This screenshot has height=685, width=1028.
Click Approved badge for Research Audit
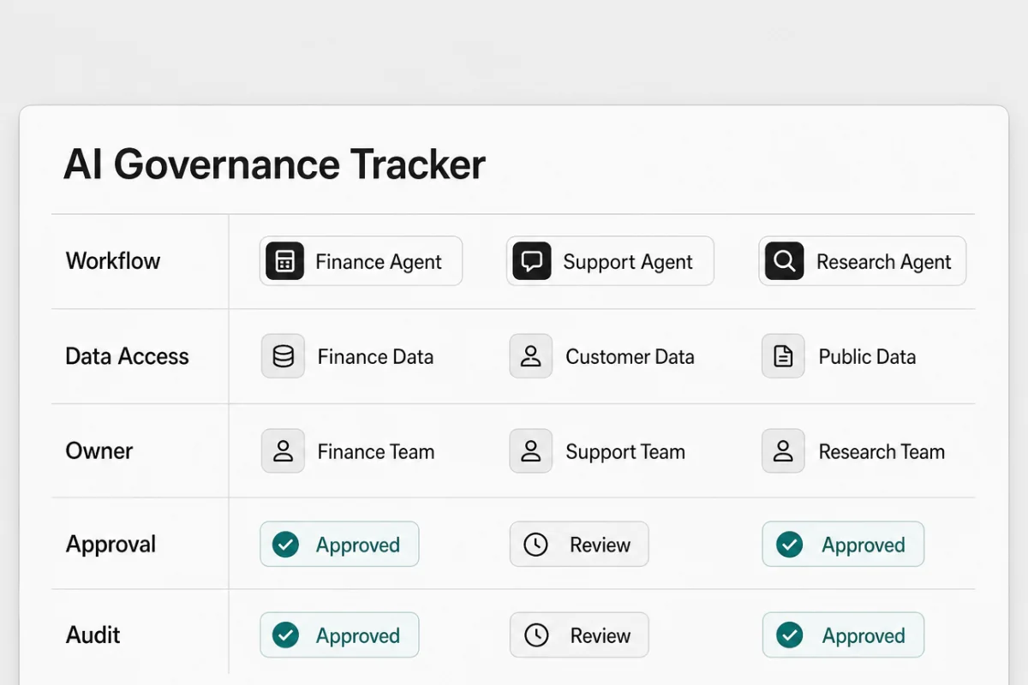pyautogui.click(x=843, y=635)
